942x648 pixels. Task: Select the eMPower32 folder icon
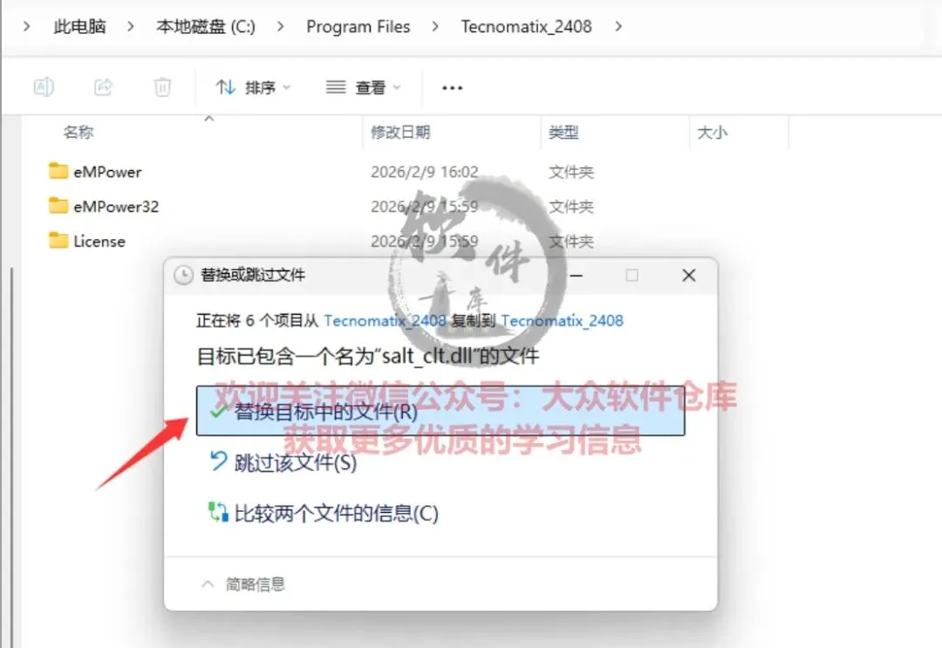[x=58, y=206]
